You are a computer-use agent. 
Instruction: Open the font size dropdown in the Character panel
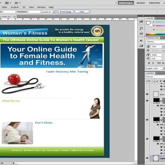point(163,47)
